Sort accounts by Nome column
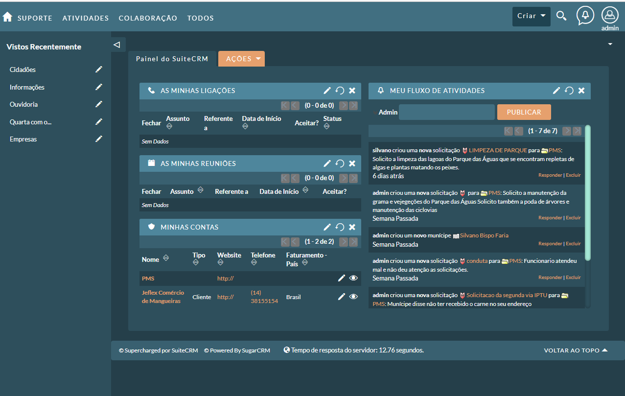 166,258
